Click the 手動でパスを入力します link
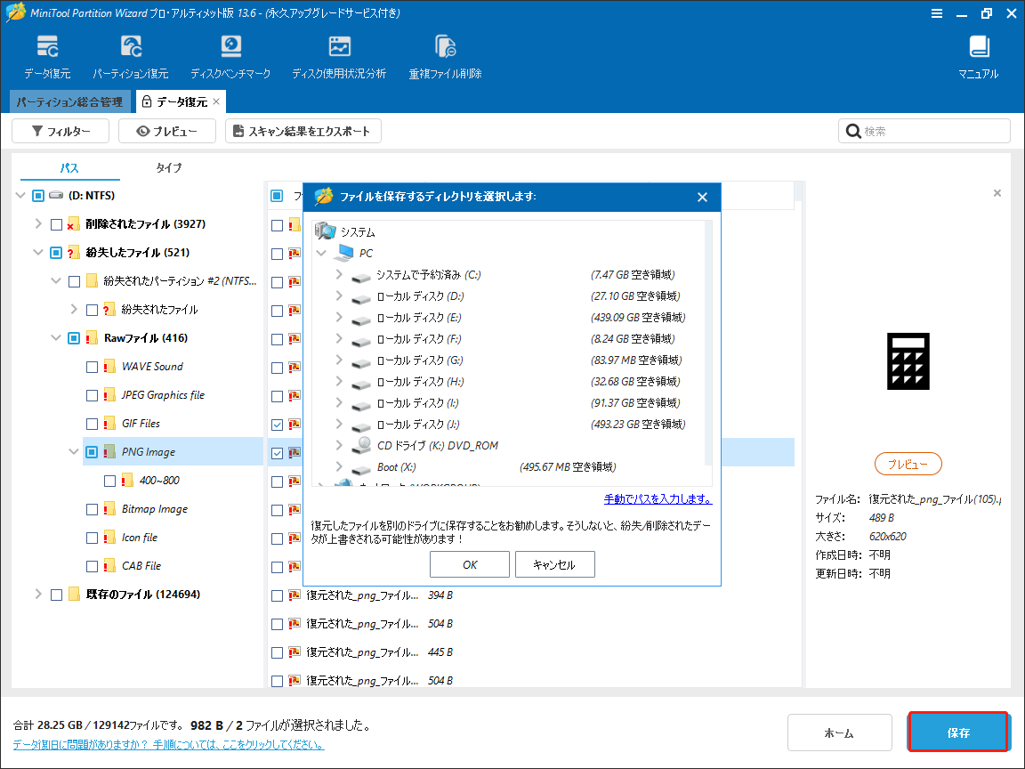Screen dimensions: 1025x769 pos(658,499)
